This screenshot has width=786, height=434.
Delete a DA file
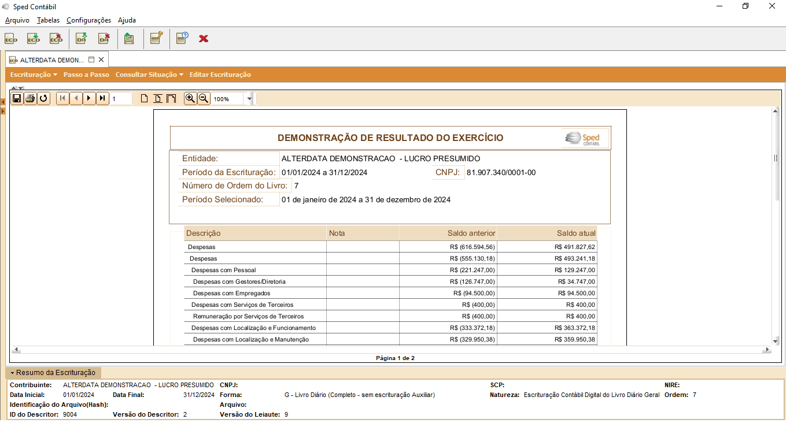click(x=104, y=38)
